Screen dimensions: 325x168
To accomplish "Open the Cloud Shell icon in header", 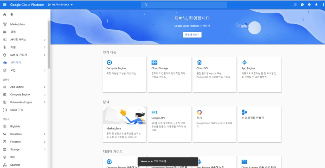I will coord(295,5).
